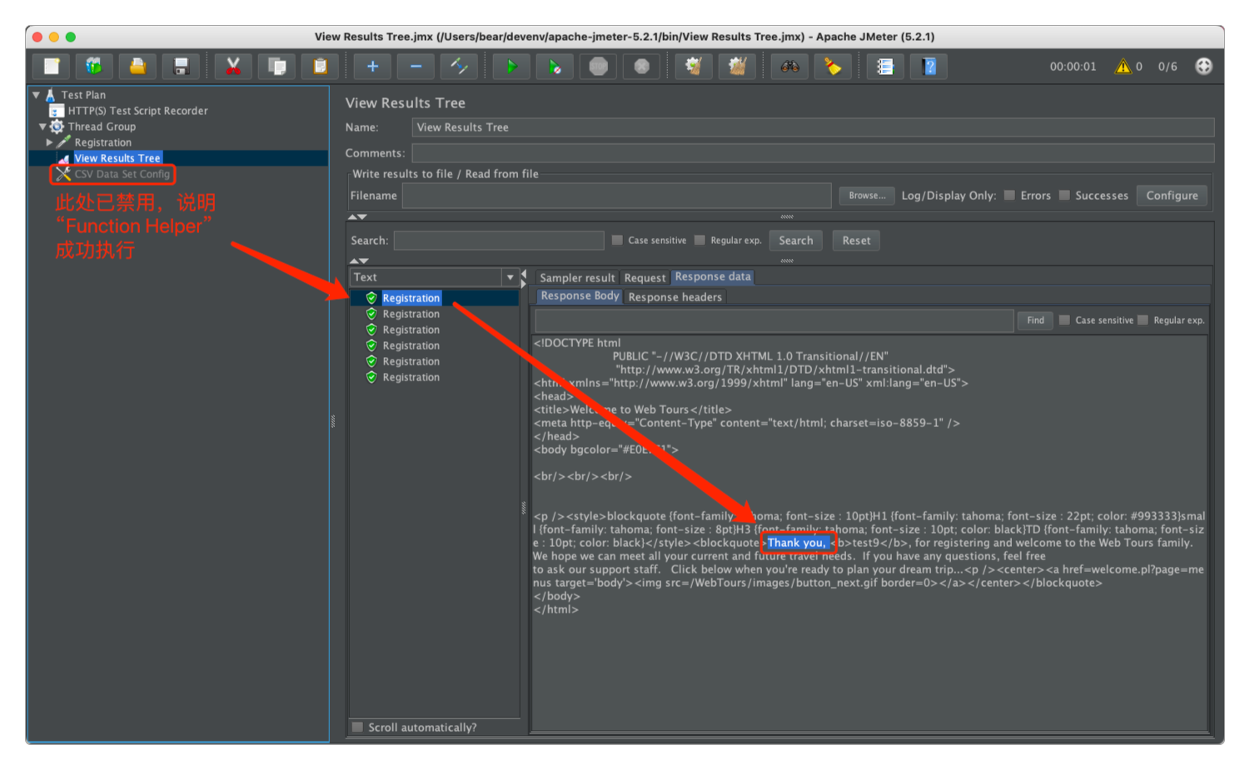1250x770 pixels.
Task: Open the Text renderer dropdown
Action: pyautogui.click(x=510, y=277)
